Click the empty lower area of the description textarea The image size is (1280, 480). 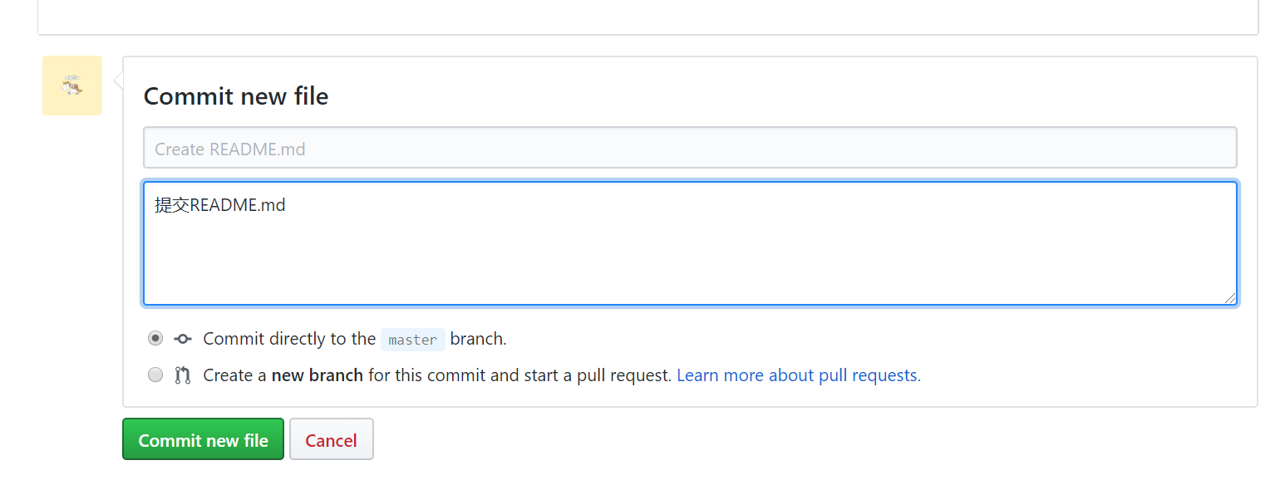tap(690, 266)
